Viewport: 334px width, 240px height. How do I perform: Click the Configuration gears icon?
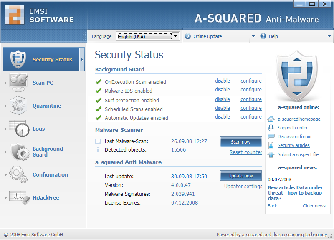click(19, 174)
